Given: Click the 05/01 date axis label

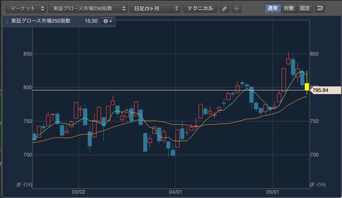Looking at the screenshot, I should (x=273, y=192).
